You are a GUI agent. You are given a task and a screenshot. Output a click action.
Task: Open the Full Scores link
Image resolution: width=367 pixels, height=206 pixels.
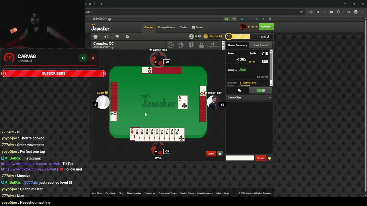tap(262, 77)
